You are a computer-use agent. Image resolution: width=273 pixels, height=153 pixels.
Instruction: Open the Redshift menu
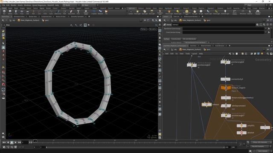(x=51, y=5)
